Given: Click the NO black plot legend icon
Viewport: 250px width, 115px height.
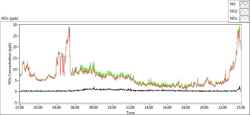Looking at the screenshot, I should tap(244, 4).
